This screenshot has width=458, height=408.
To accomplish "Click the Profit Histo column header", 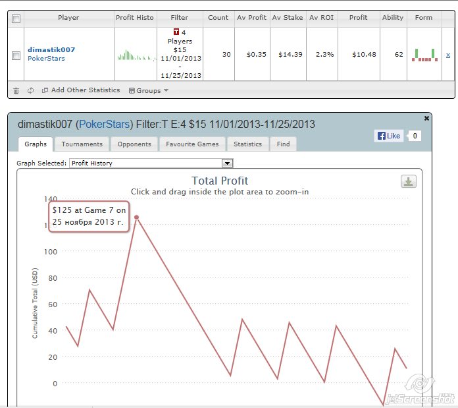I will click(x=135, y=18).
